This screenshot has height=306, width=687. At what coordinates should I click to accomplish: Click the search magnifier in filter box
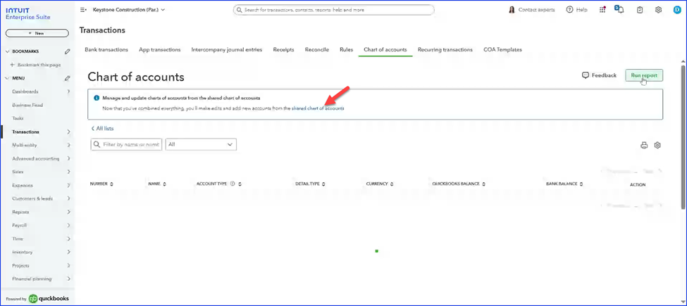coord(97,145)
